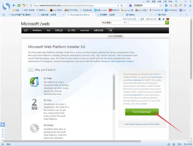
Task: Click the play icon at status bar left
Action: (3, 144)
